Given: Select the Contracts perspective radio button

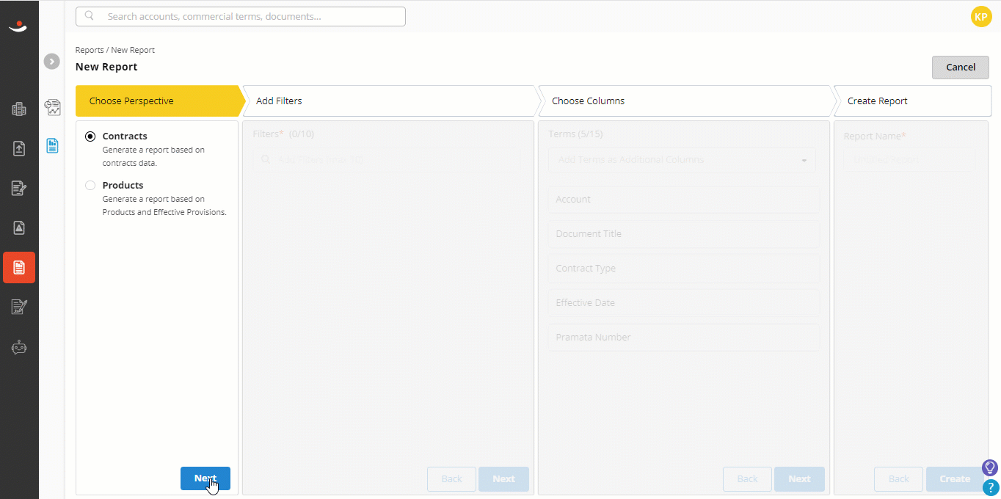Looking at the screenshot, I should 90,136.
